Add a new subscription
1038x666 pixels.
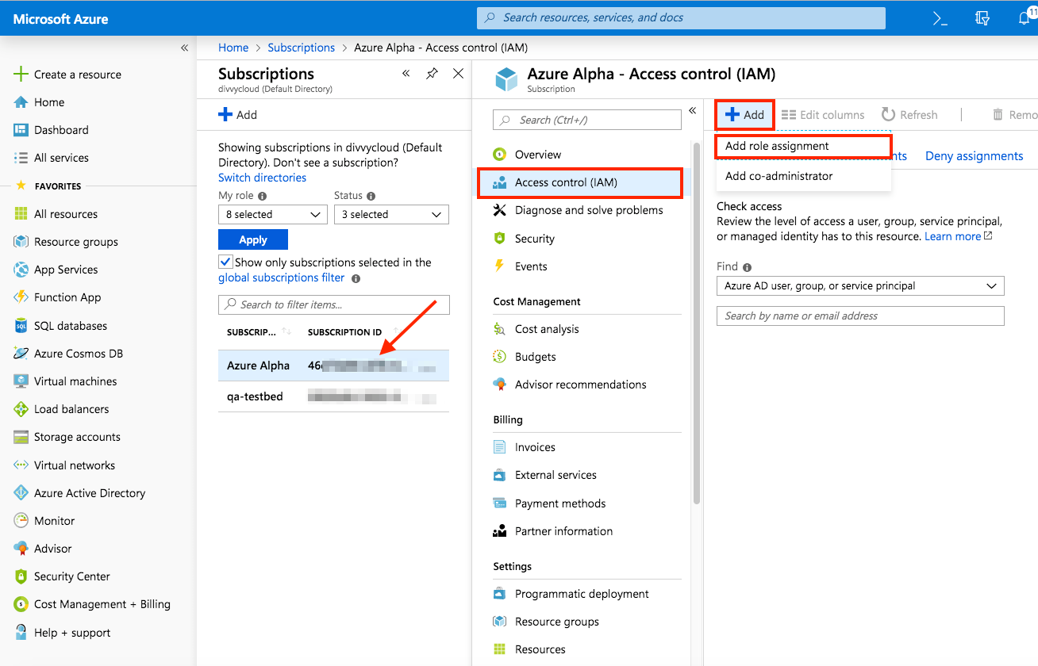pos(238,115)
